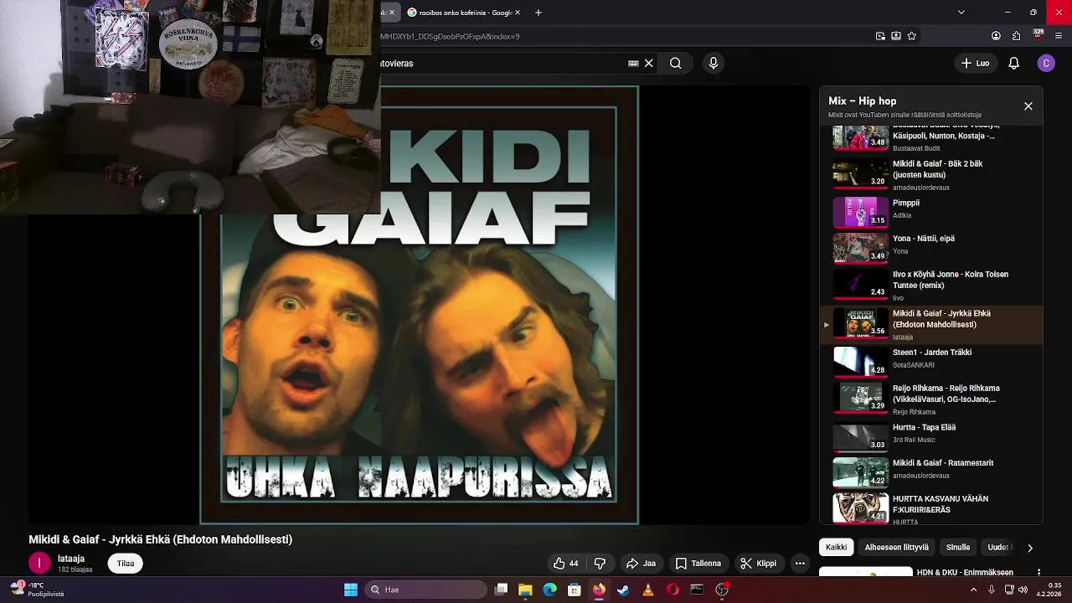Bookmark this page with the star icon
This screenshot has height=603, width=1072.
912,36
